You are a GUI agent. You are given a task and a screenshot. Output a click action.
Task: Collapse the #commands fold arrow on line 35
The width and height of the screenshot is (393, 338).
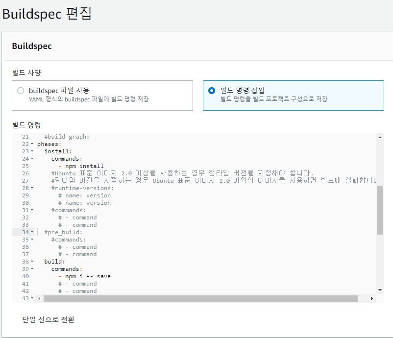(x=32, y=240)
